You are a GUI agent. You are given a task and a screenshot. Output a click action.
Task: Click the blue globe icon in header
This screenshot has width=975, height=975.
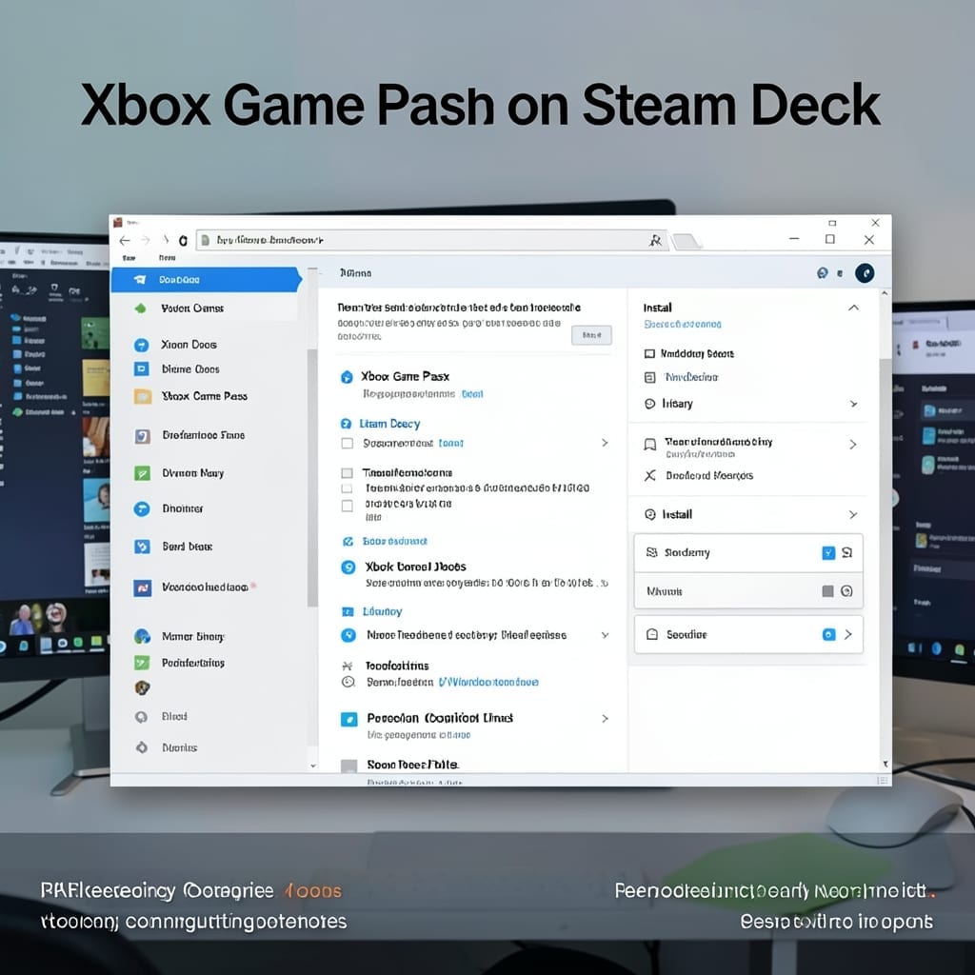point(822,273)
